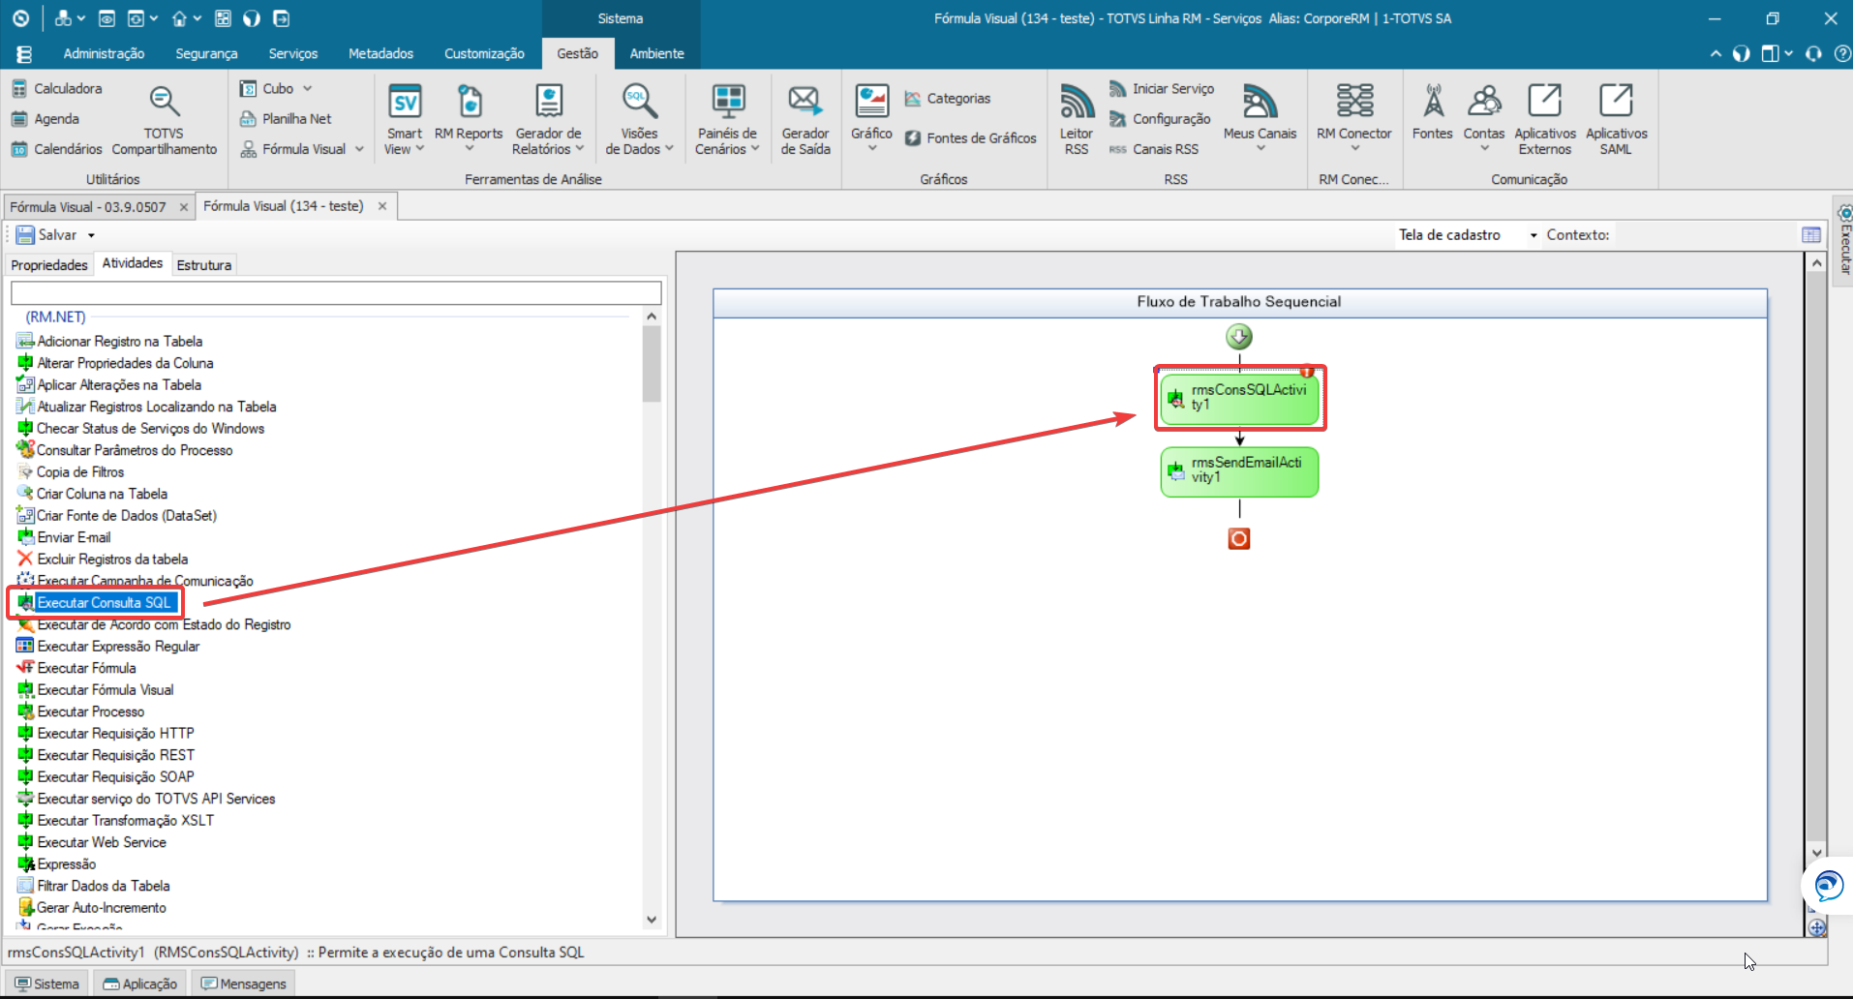This screenshot has width=1853, height=999.
Task: Open the Agenda utility
Action: (x=46, y=119)
